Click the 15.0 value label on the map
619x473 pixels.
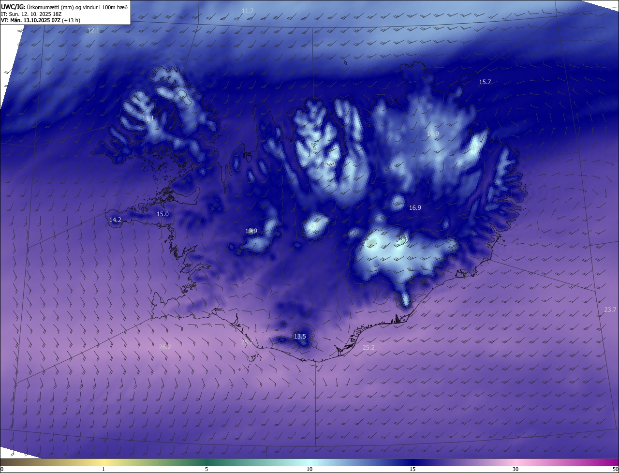[162, 214]
